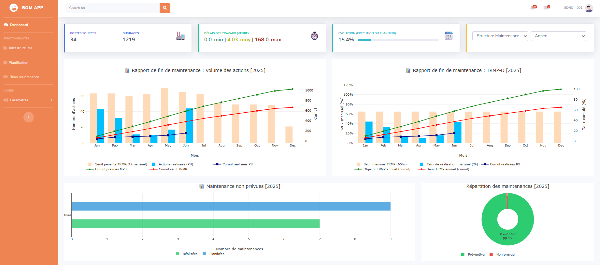Open the notifications bell icon
Viewport: 600px width, 265px height.
coord(533,7)
